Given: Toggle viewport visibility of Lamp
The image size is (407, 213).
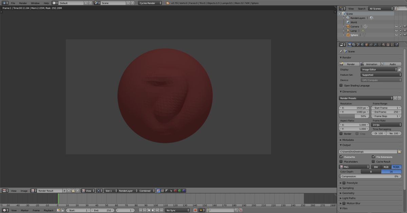Looking at the screenshot, I should tap(396, 31).
